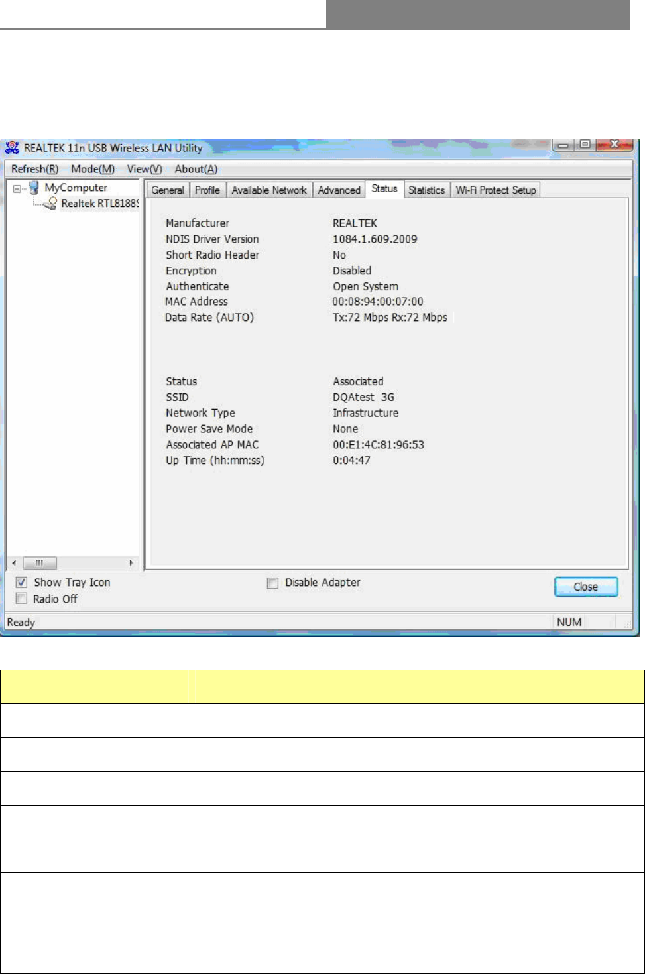
Task: Click the Ready status bar text
Action: coord(21,622)
